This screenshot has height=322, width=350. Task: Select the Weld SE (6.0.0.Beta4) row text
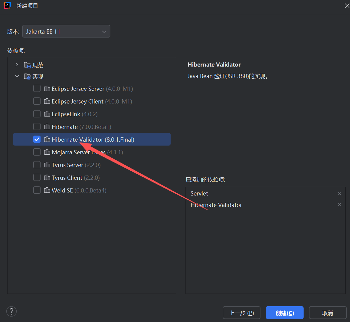click(x=79, y=191)
